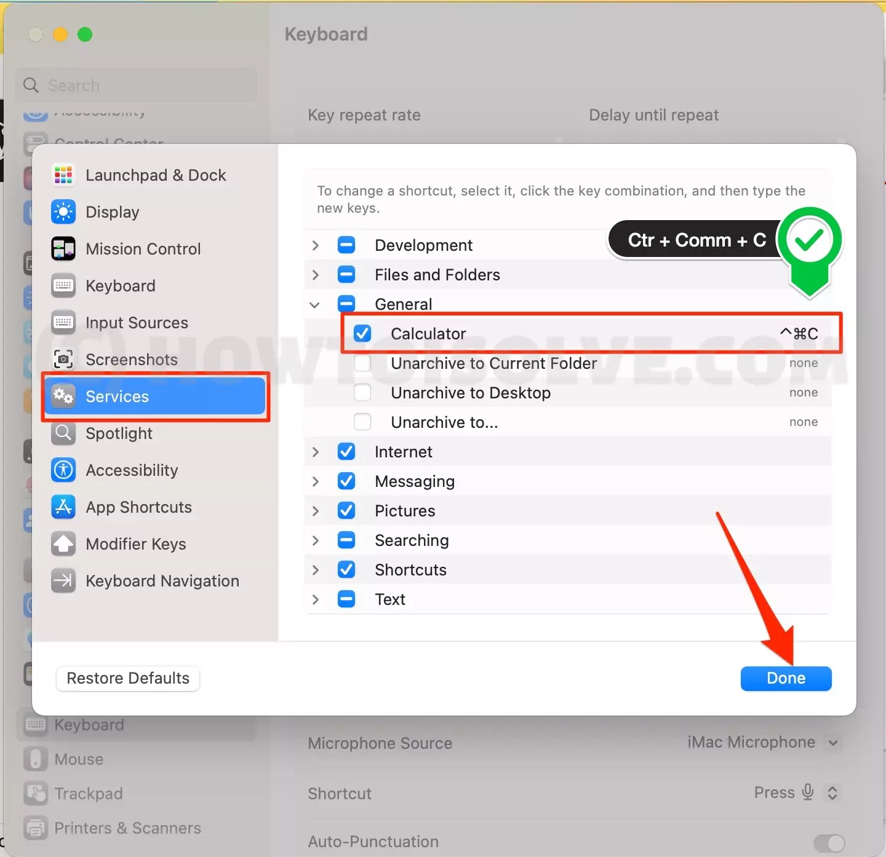Click the Mission Control icon
Viewport: 886px width, 857px height.
coord(63,248)
